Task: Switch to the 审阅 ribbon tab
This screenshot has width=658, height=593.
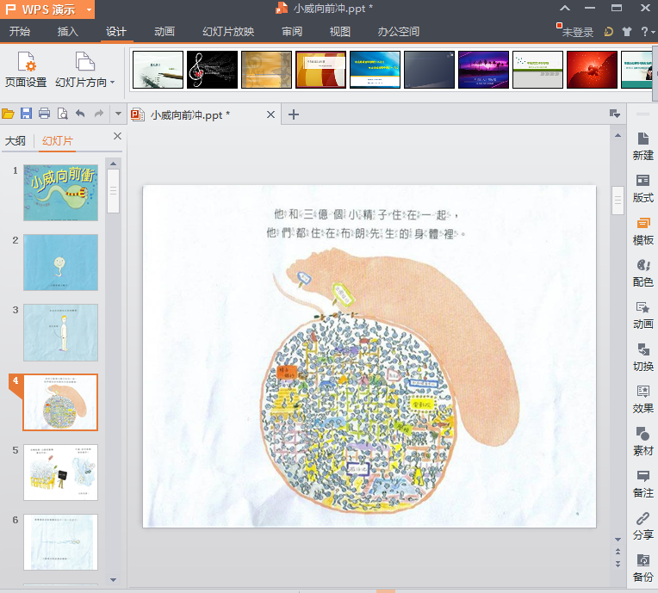Action: [x=292, y=32]
